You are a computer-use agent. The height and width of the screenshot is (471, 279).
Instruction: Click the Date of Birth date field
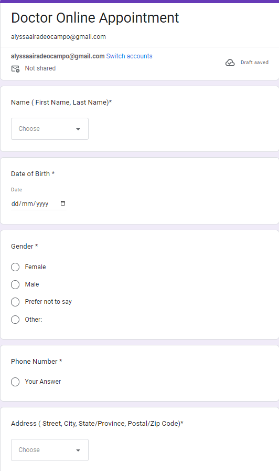39,203
